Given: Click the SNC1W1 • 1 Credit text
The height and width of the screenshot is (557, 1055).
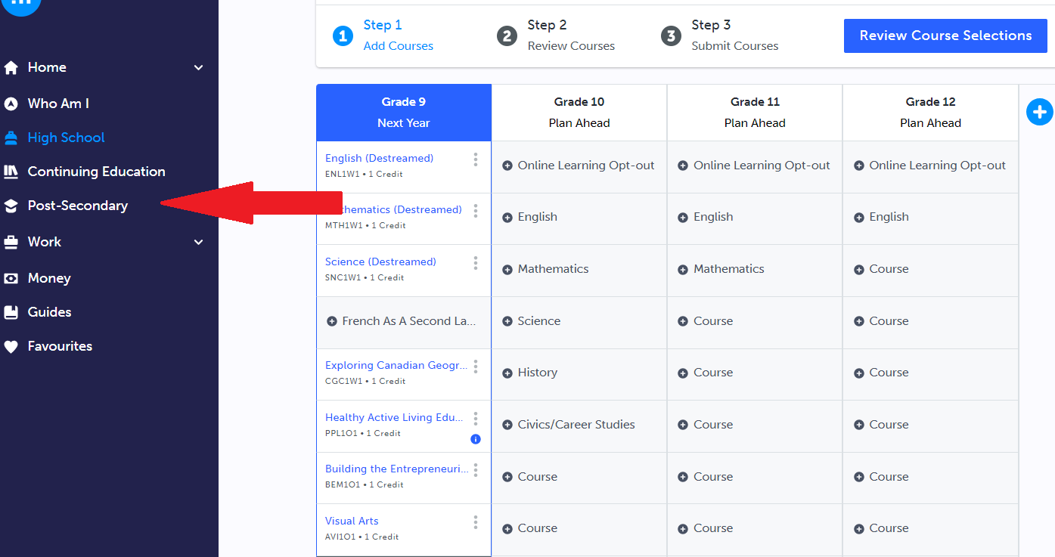Looking at the screenshot, I should pyautogui.click(x=365, y=278).
